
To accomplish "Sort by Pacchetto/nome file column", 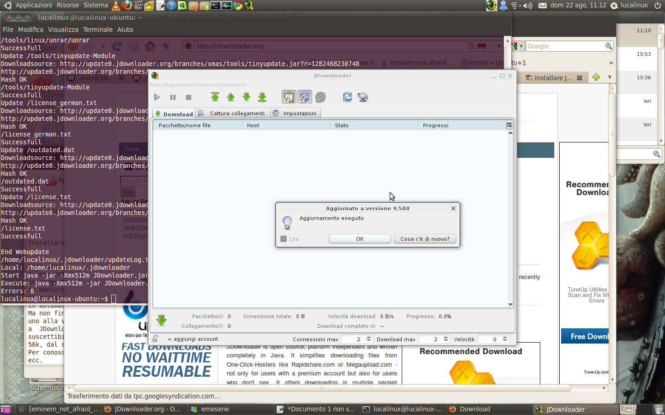I will [x=197, y=125].
